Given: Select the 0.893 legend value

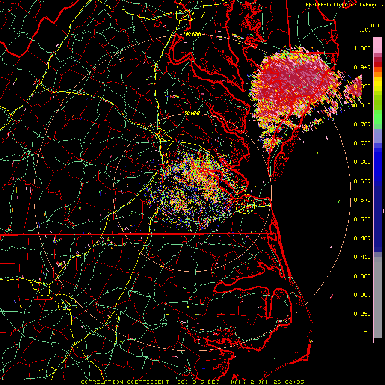Looking at the screenshot, I should coord(362,86).
